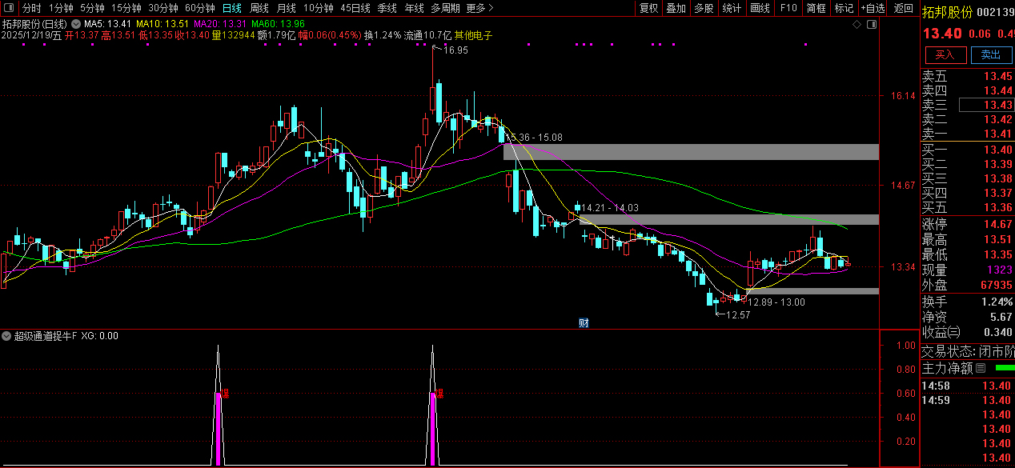Toggle the right info panel icon
This screenshot has width=1015, height=468.
872,25
